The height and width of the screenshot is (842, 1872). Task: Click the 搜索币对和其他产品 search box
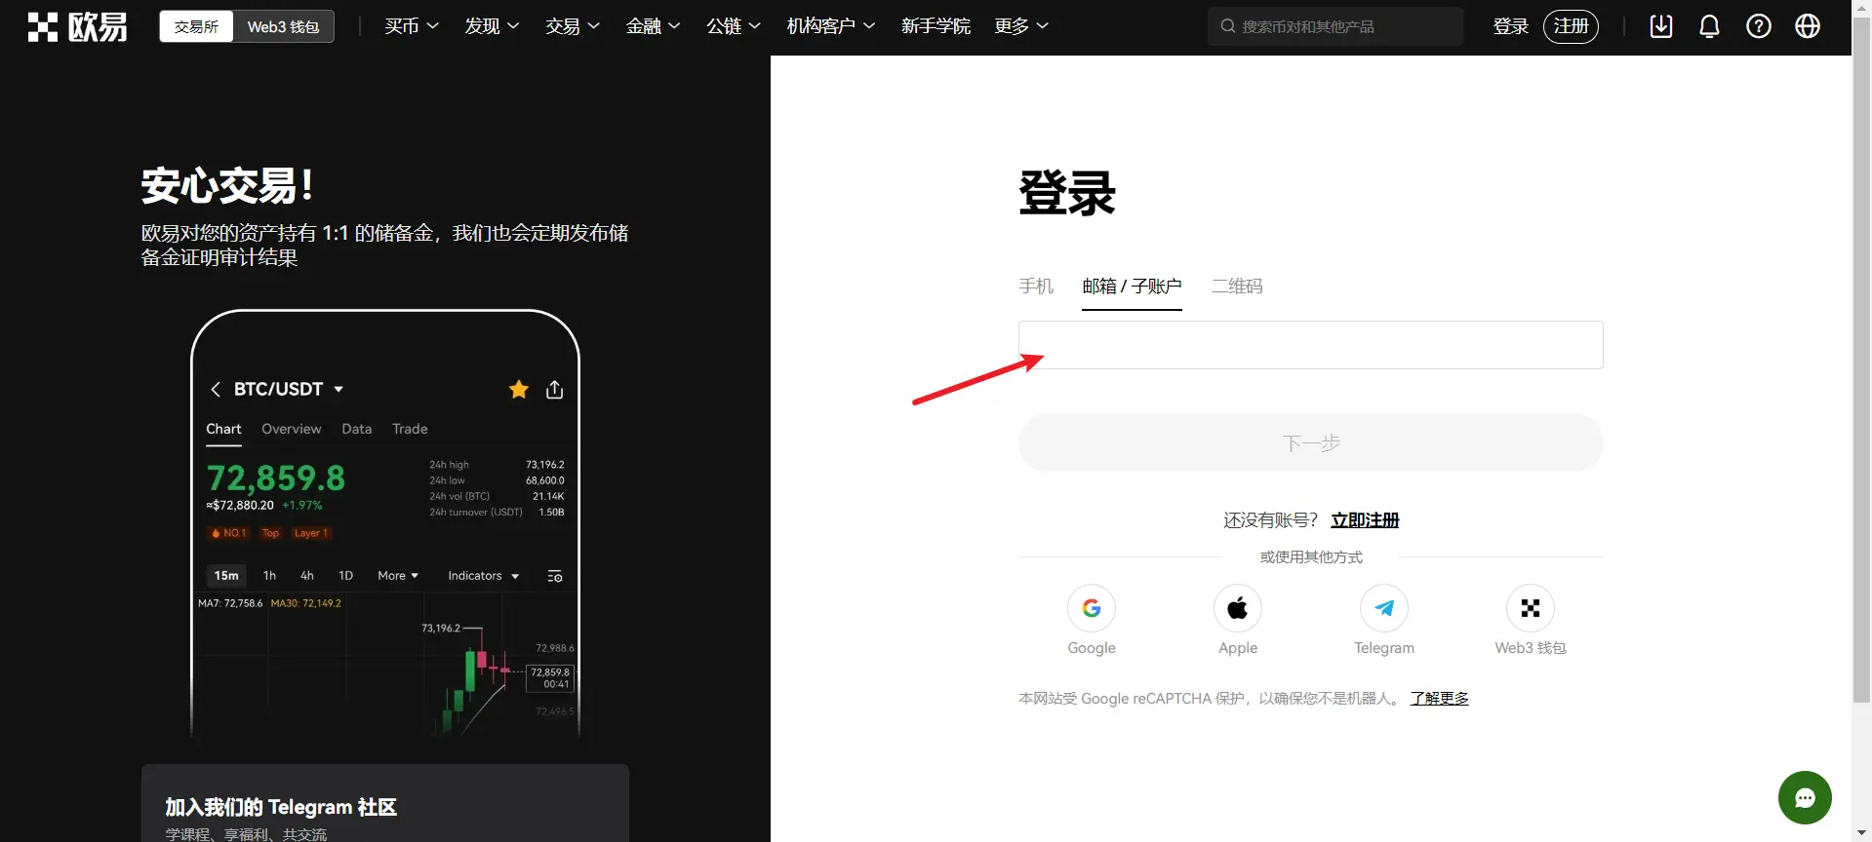click(1334, 26)
